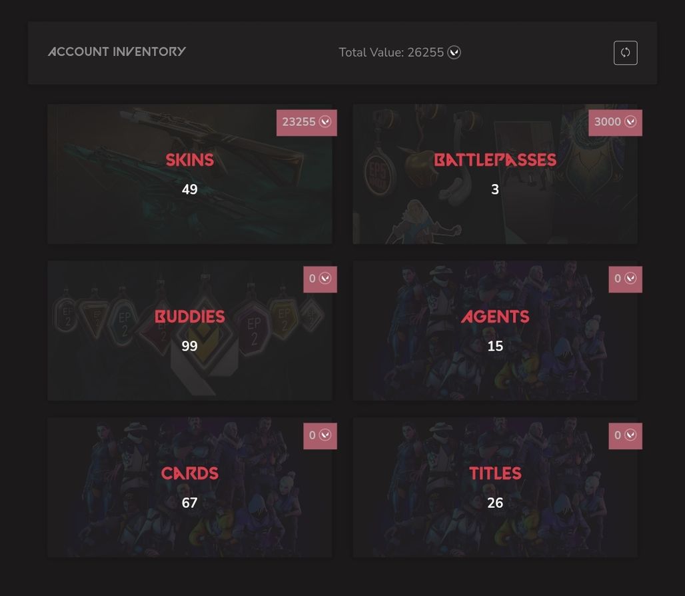This screenshot has height=596, width=685.
Task: Click the VP icon in Titles price badge
Action: (x=630, y=435)
